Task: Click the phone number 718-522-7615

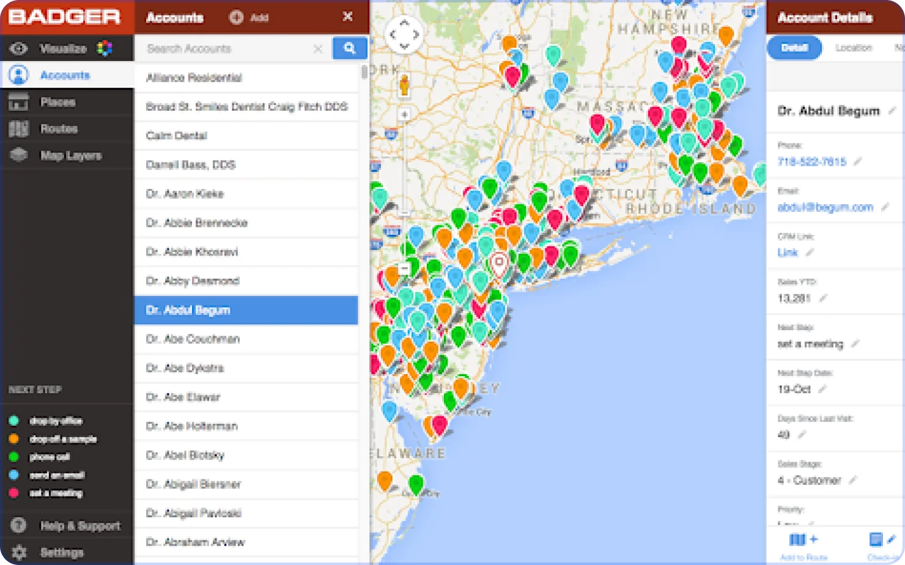Action: coord(811,161)
